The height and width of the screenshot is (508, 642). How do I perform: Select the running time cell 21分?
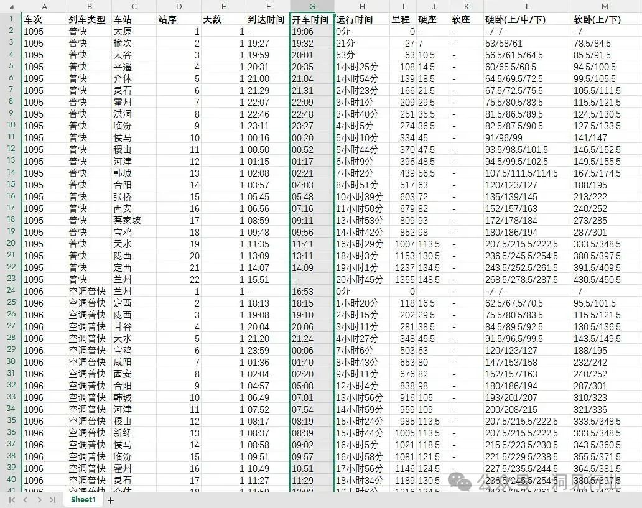[x=362, y=44]
